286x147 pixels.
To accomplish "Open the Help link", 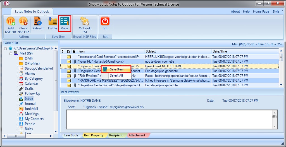I will [x=246, y=11].
